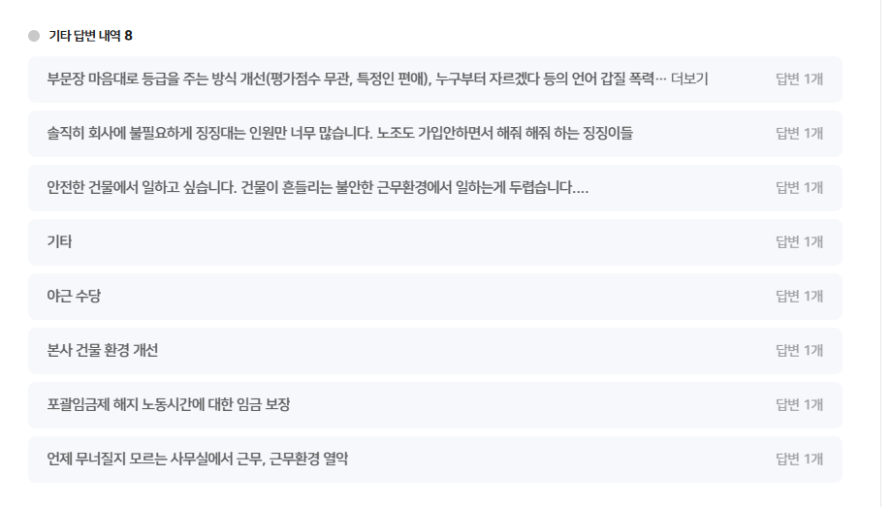Image resolution: width=892 pixels, height=507 pixels.
Task: Open the answer starting with 부문장 마음대로 등급을
Action: click(349, 79)
